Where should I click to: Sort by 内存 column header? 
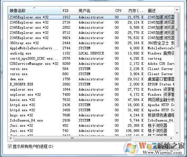click(135, 11)
